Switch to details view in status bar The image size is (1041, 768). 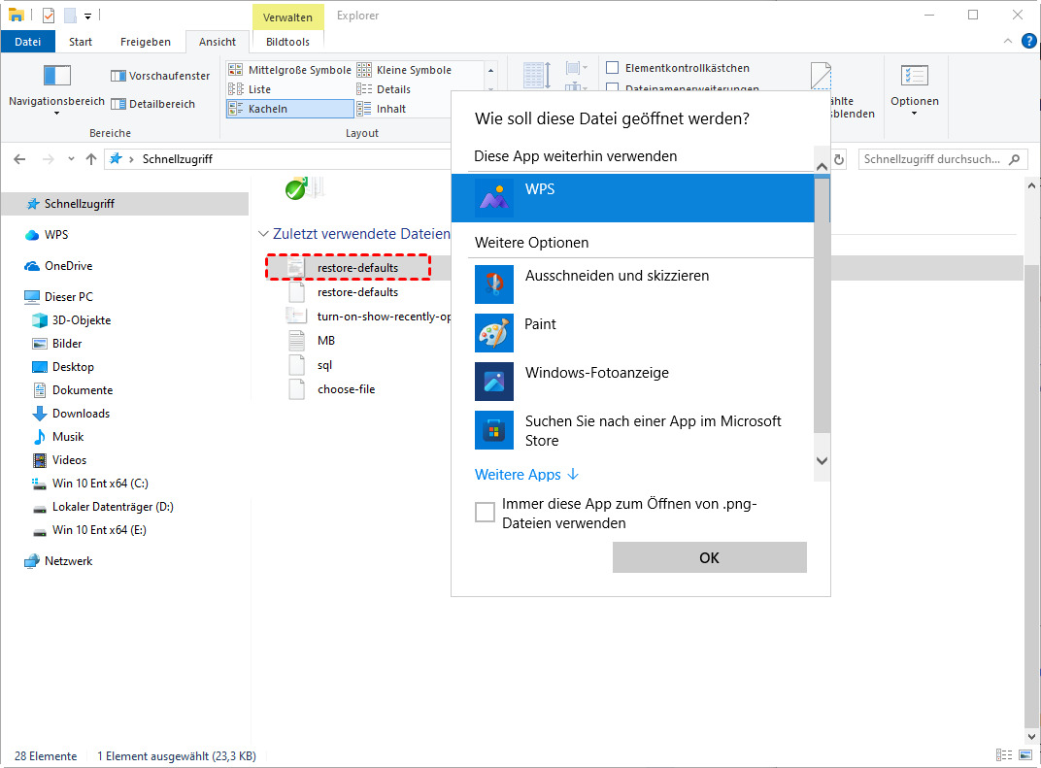[1004, 755]
